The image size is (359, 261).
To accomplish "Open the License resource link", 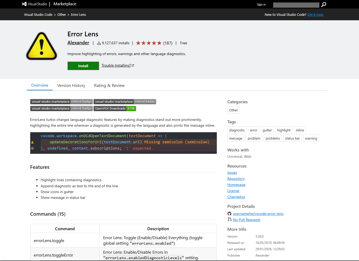I will pyautogui.click(x=233, y=191).
